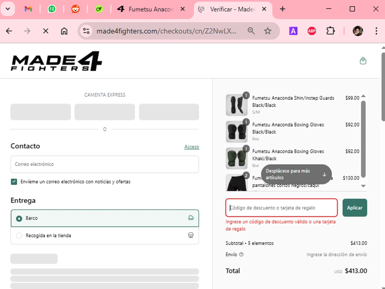Image resolution: width=385 pixels, height=289 pixels.
Task: Click the third express checkout placeholder button
Action: coord(169,112)
